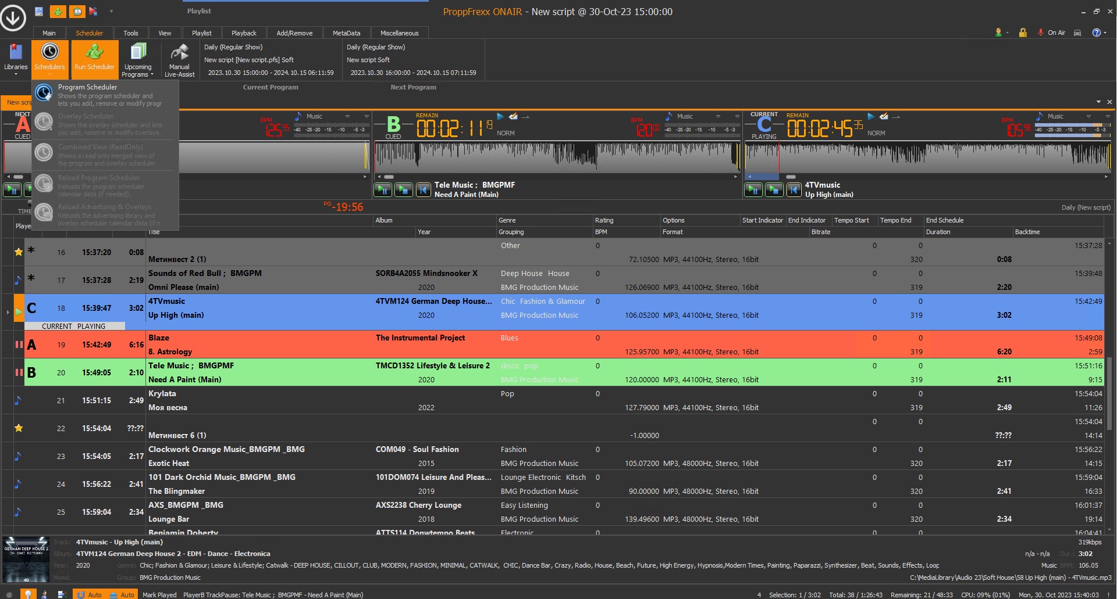The image size is (1117, 599).
Task: Open the MetaData ribbon tab
Action: [x=346, y=33]
